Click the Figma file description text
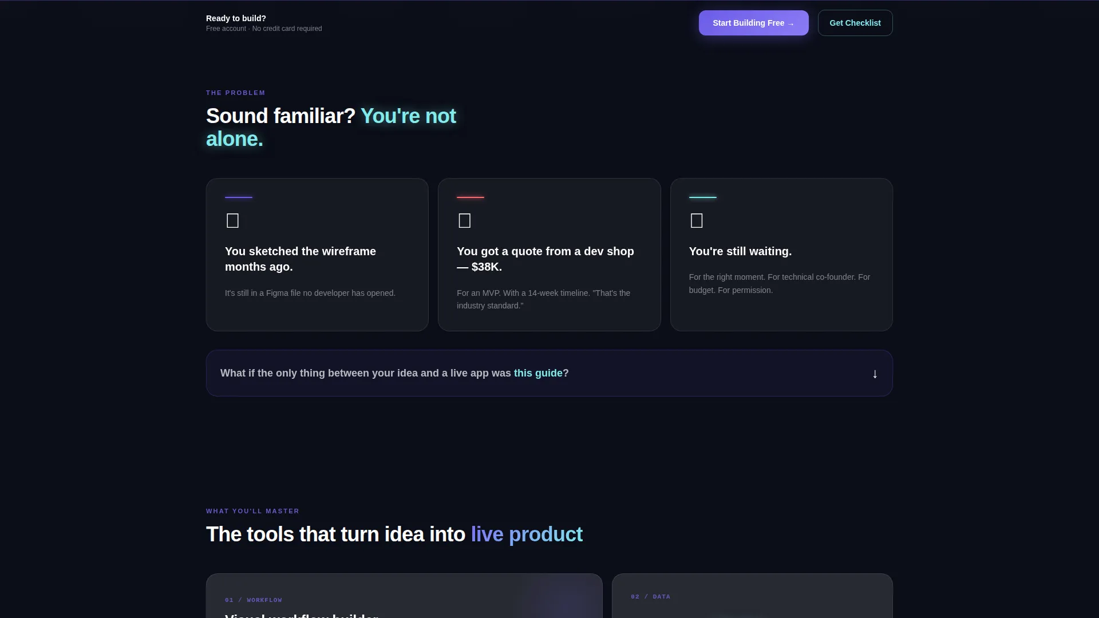Screen dimensions: 1099x618 coord(310,293)
